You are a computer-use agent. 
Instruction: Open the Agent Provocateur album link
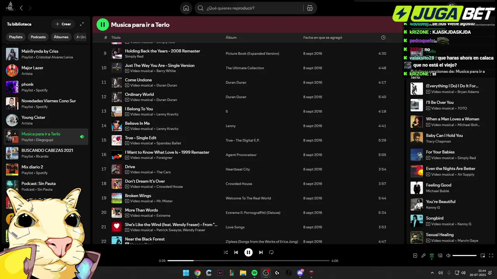(x=241, y=155)
